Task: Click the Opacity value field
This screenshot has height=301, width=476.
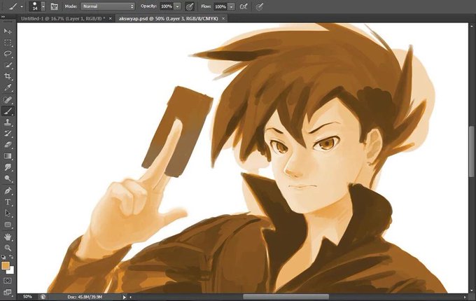Action: (x=167, y=6)
